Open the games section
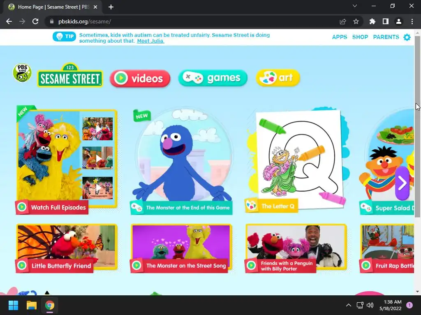The width and height of the screenshot is (421, 315). [213, 78]
